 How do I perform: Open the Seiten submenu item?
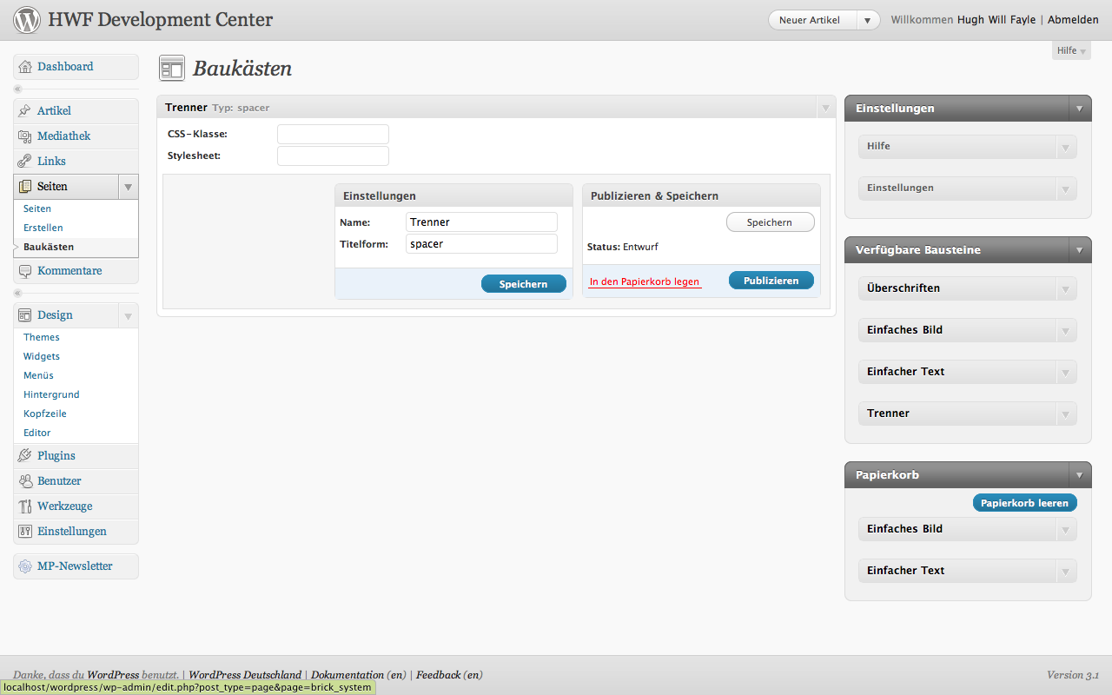pyautogui.click(x=37, y=208)
